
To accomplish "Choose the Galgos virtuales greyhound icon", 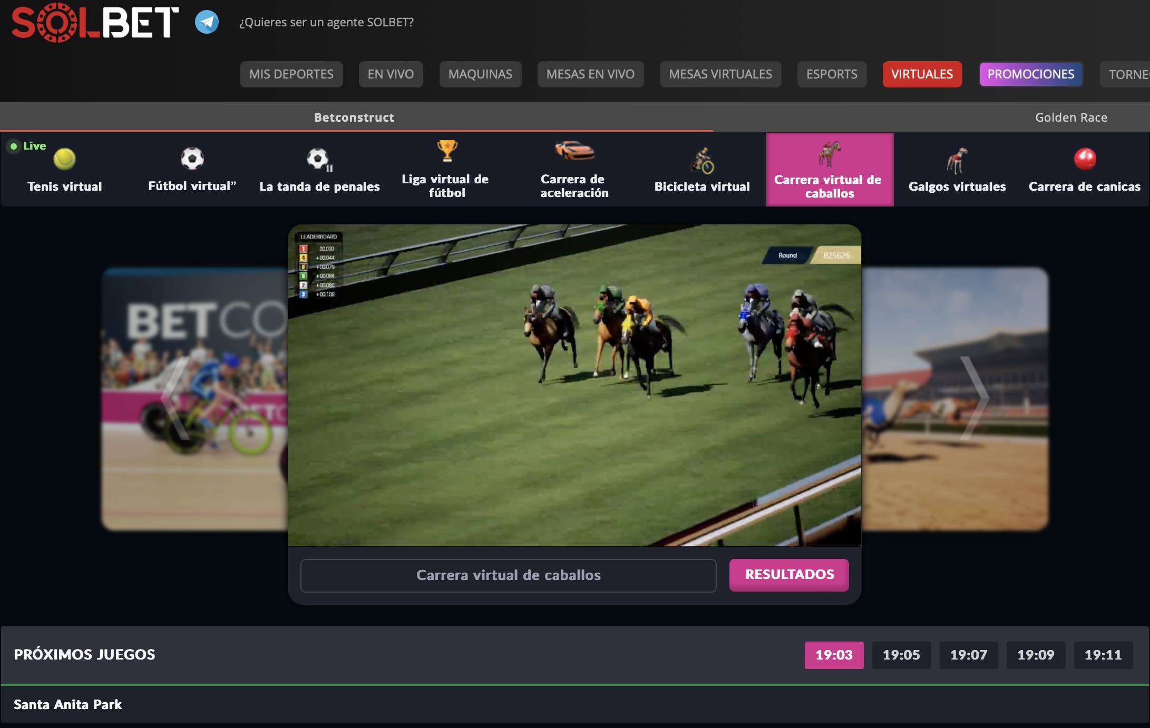I will click(957, 161).
